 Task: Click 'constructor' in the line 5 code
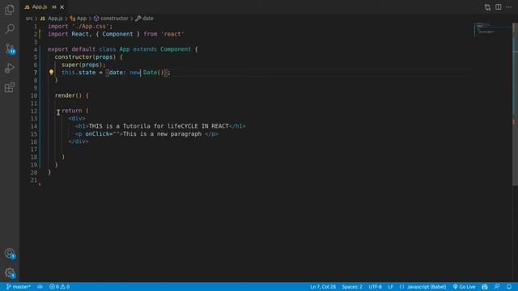pos(74,57)
